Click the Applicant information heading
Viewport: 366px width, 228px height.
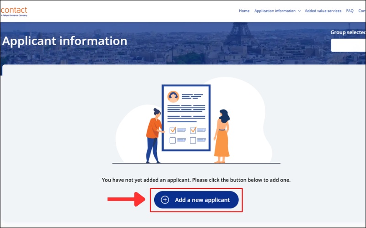[x=65, y=41]
